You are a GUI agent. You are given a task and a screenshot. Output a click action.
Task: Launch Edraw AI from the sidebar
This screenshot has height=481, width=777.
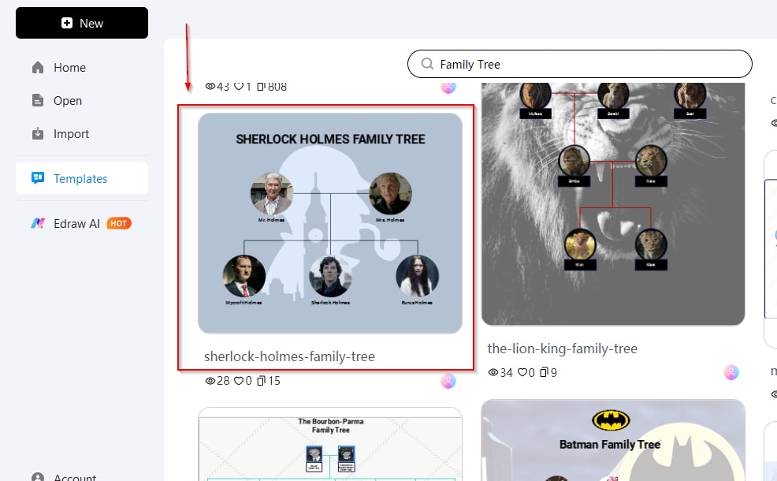pos(82,224)
